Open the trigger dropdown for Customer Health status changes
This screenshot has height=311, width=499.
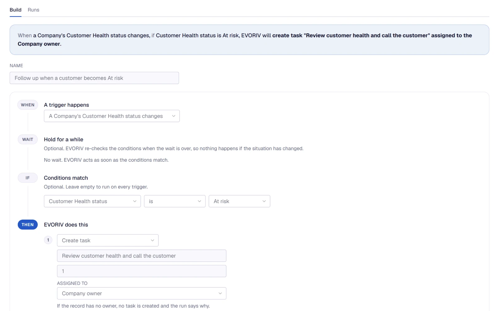112,116
